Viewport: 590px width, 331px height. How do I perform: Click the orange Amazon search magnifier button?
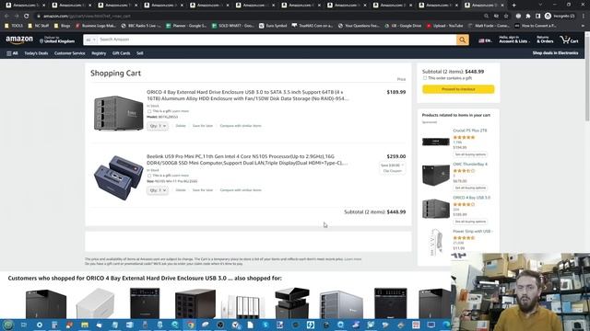(x=463, y=40)
